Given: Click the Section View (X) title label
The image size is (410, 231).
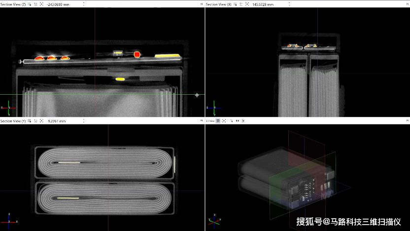Looking at the screenshot, I should (219, 4).
